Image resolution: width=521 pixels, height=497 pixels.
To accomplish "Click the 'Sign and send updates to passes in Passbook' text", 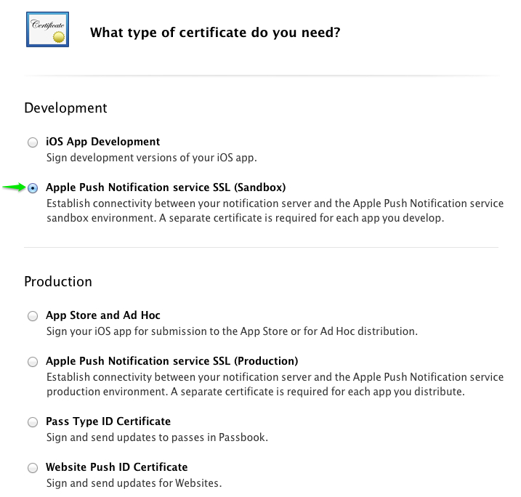I will click(157, 437).
